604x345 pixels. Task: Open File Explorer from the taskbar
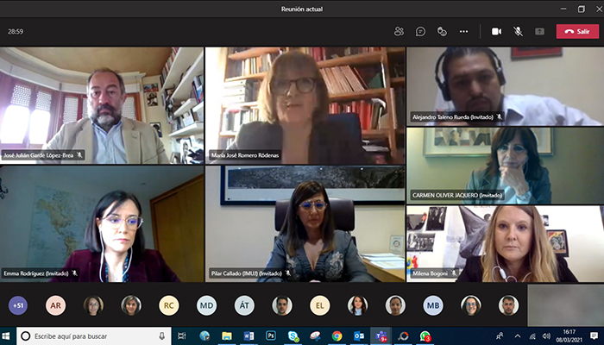click(226, 336)
